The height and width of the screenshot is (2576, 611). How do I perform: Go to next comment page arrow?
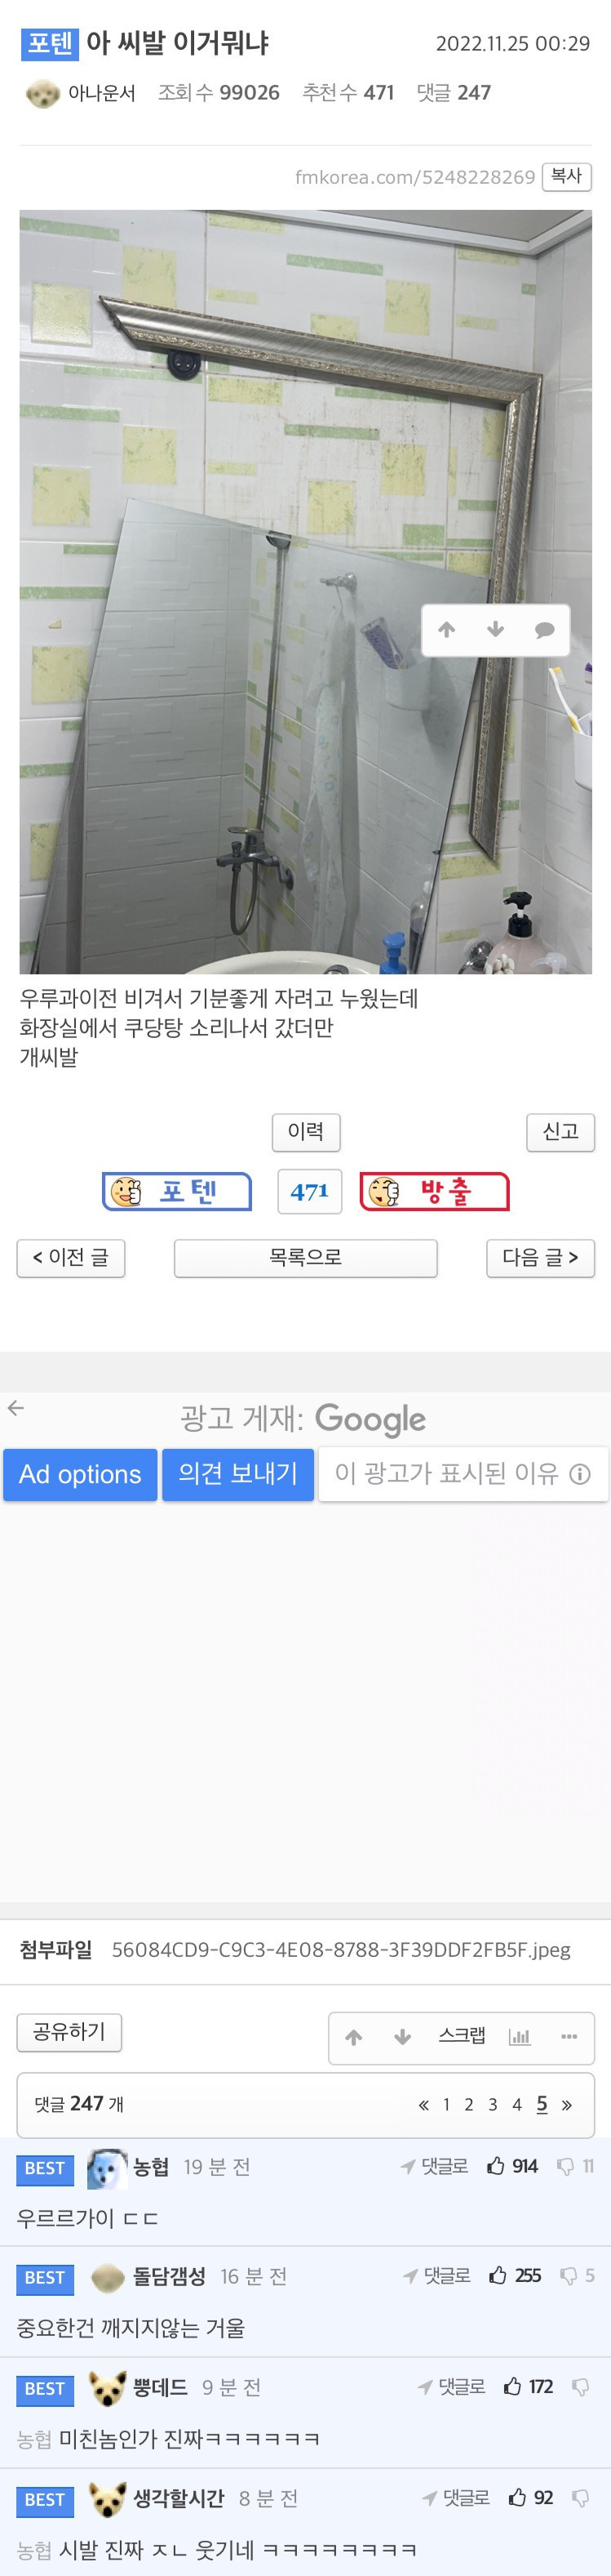(567, 2105)
